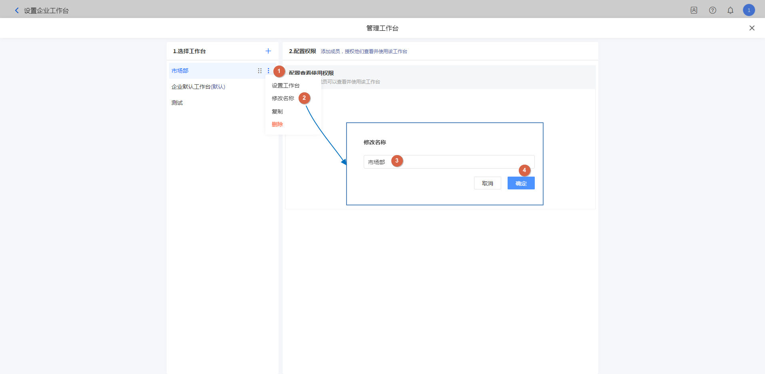Viewport: 765px width, 374px height.
Task: Open the user avatar profile menu
Action: click(749, 10)
